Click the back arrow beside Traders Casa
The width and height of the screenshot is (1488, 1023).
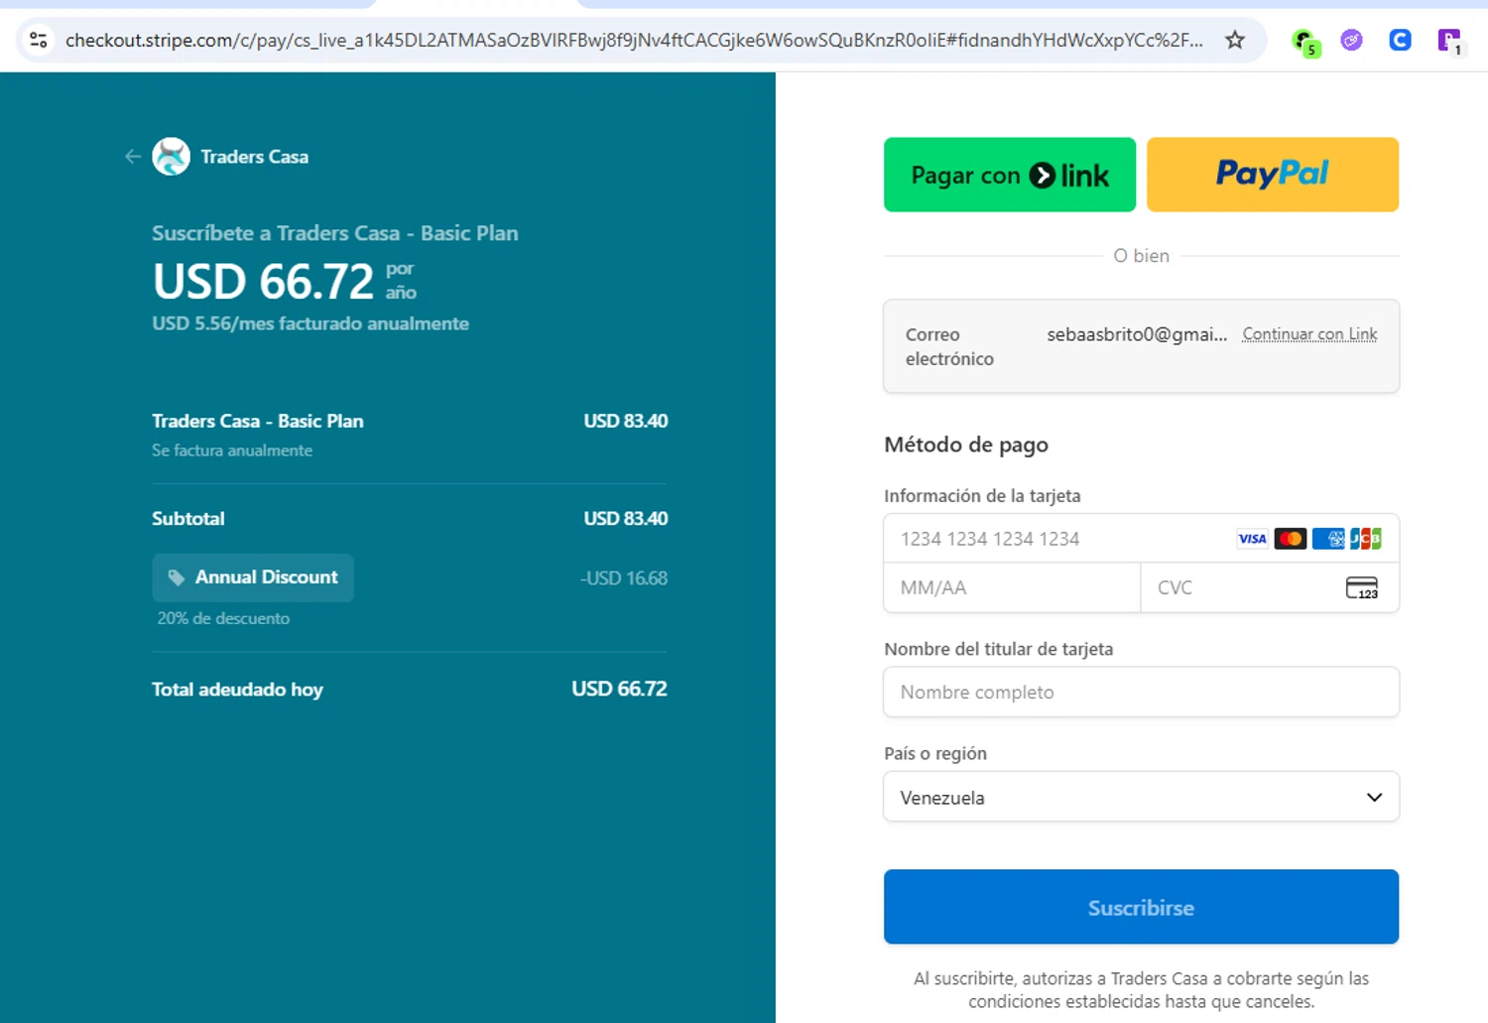132,157
